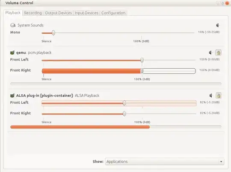Viewport: 231px width, 172px height.
Task: Click qemu Front Left 100% (0.00dB) value
Action: [210, 59]
